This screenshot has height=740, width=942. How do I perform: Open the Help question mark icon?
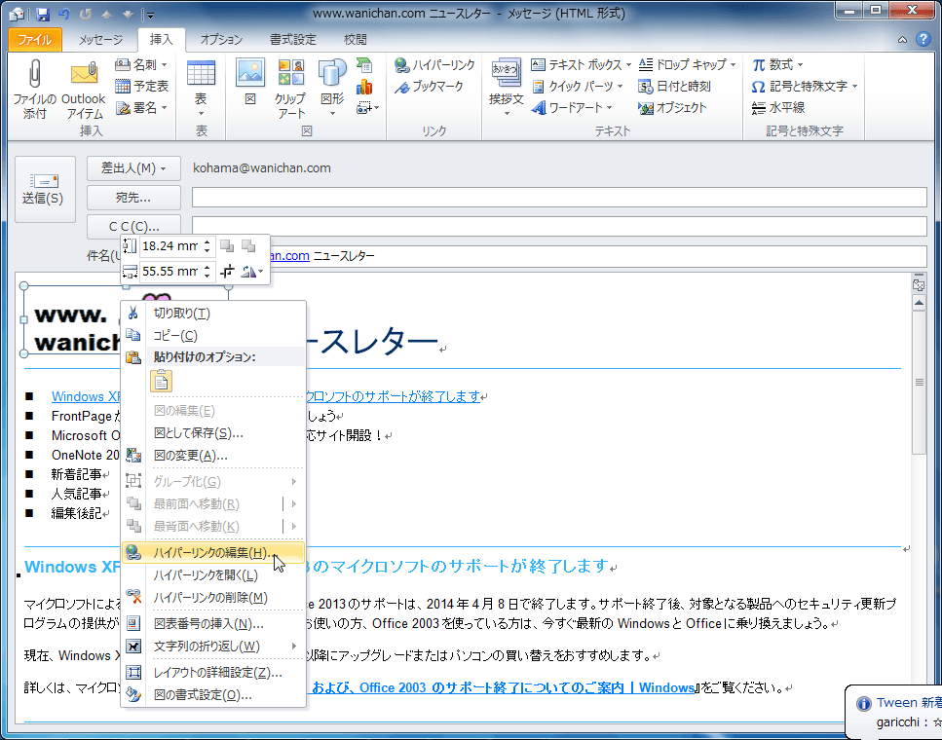[x=923, y=39]
